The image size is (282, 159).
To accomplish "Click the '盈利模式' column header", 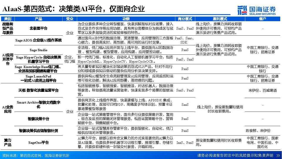I will coord(220,19).
